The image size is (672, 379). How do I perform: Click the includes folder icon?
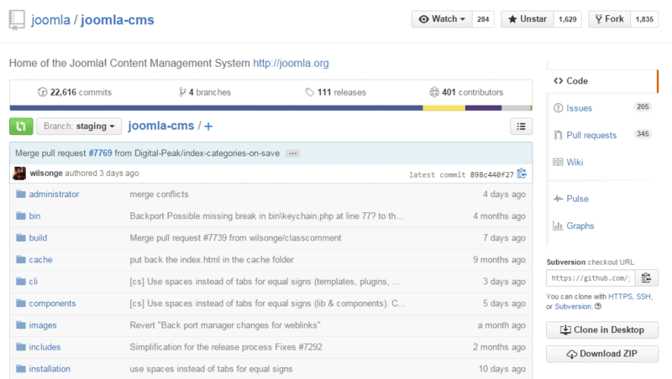(x=20, y=347)
